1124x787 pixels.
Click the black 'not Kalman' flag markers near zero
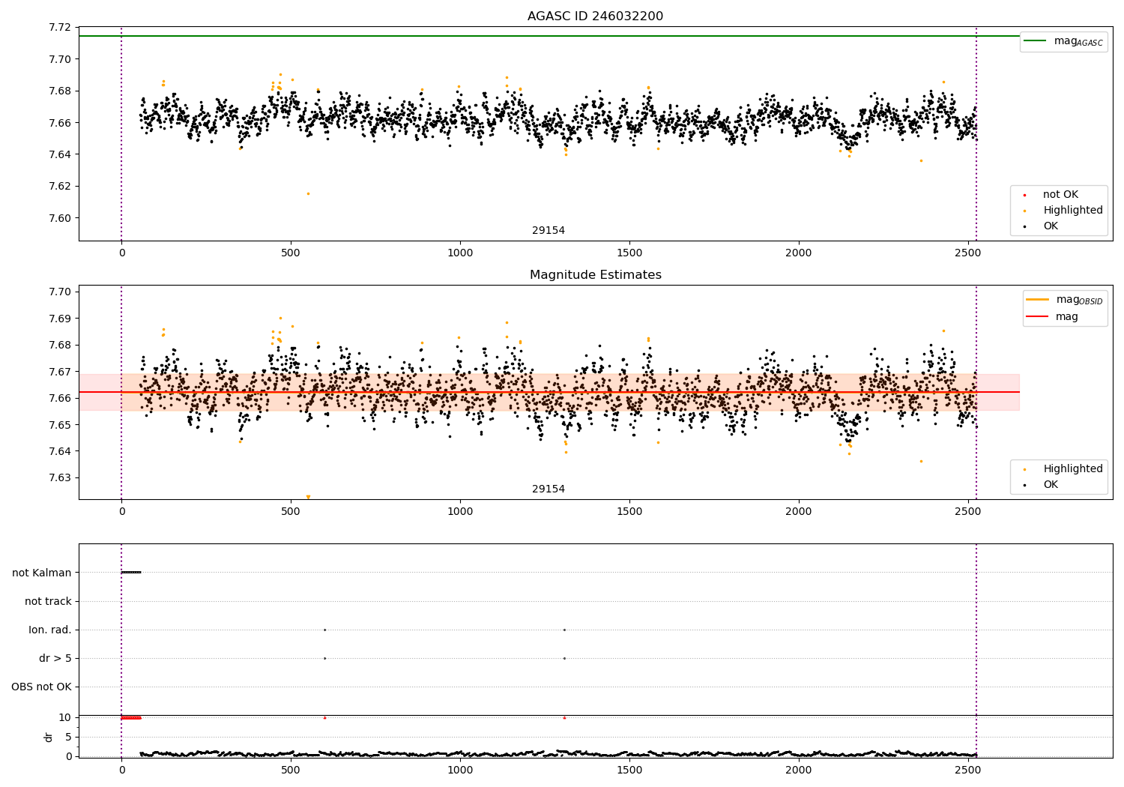pos(131,573)
